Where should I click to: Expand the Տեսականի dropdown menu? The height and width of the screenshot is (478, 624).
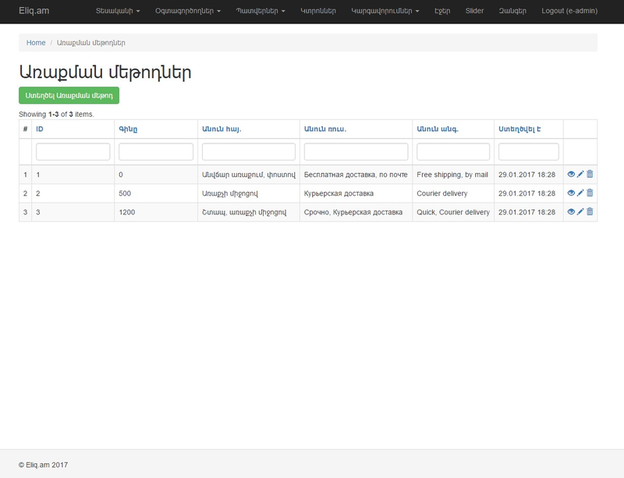pos(118,12)
